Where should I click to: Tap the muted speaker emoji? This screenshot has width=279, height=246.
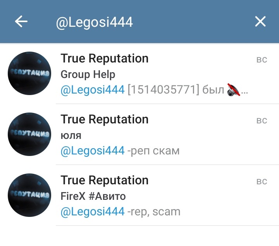(234, 90)
